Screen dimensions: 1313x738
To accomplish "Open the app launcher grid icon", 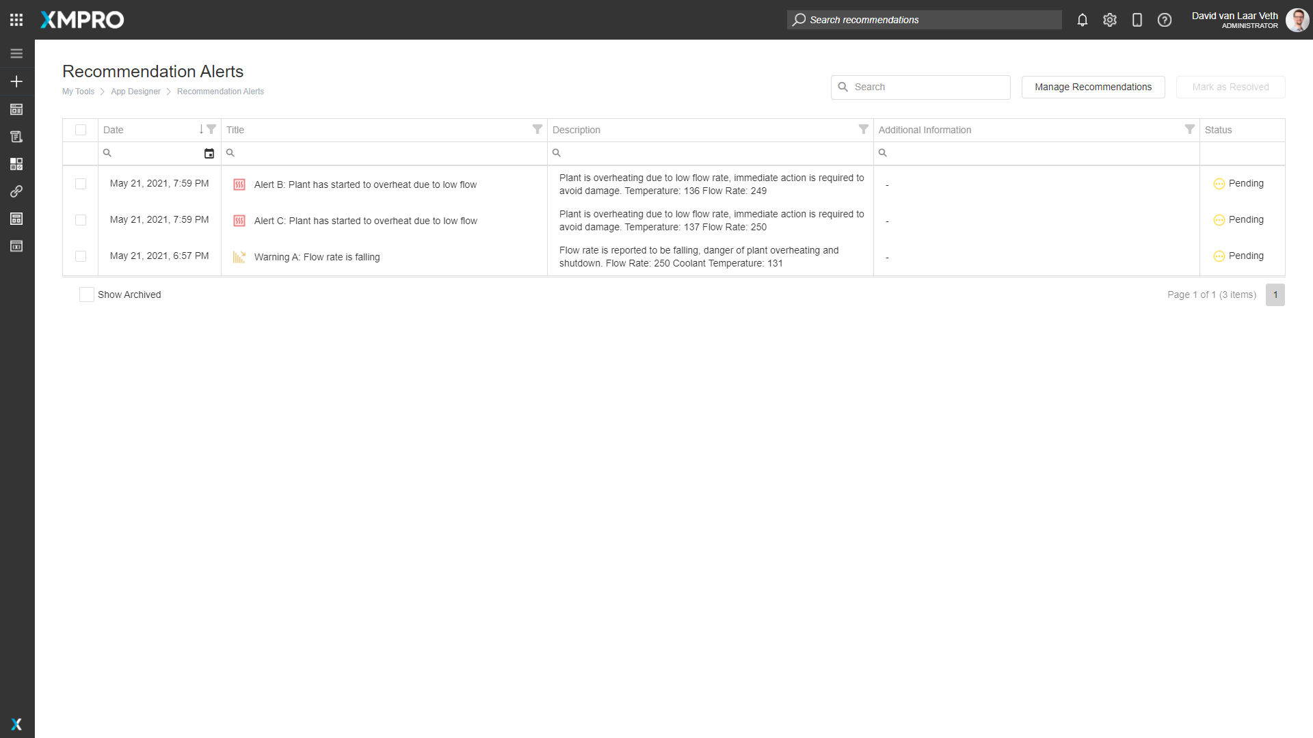I will pyautogui.click(x=16, y=20).
